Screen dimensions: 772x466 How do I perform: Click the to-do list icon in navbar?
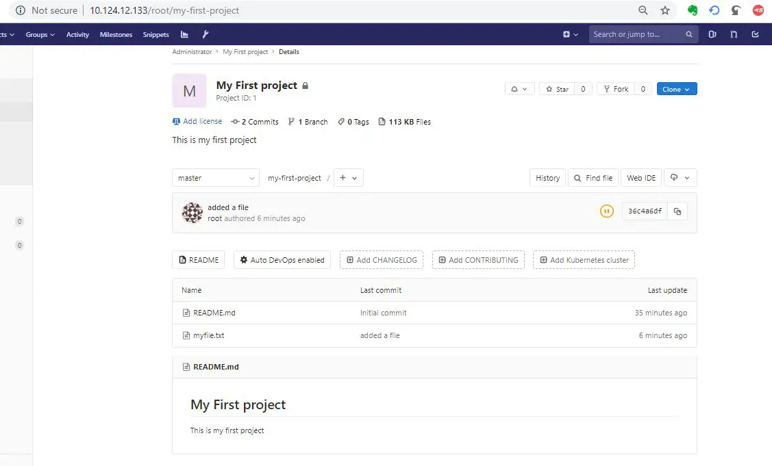click(x=755, y=34)
